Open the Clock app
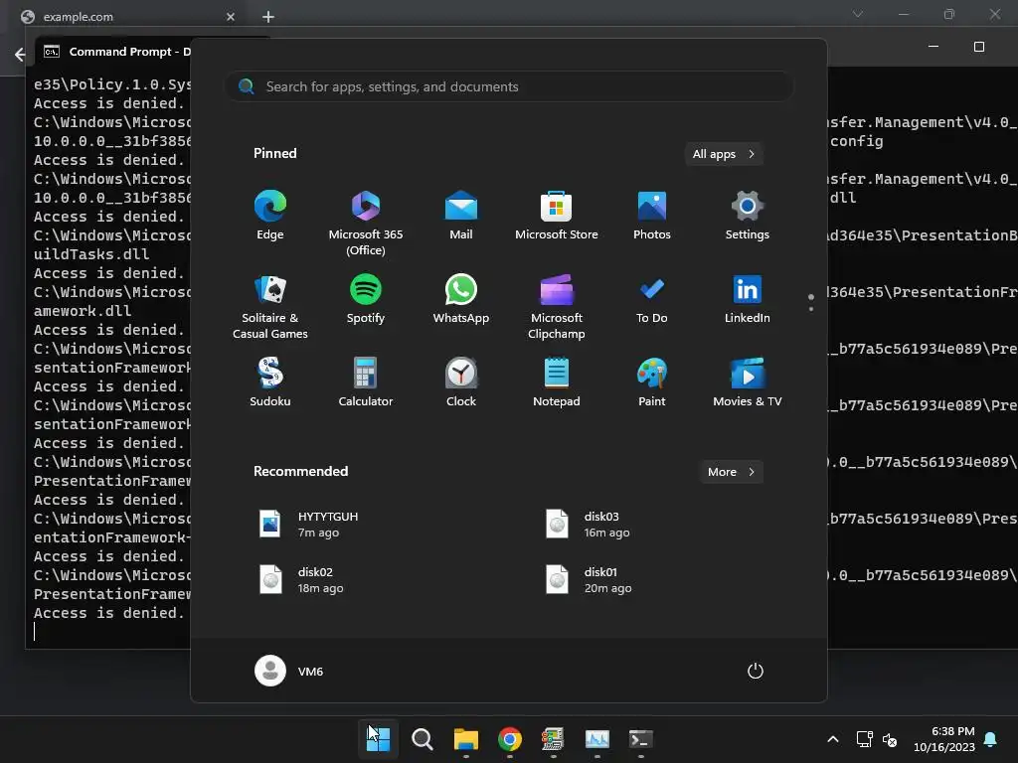The width and height of the screenshot is (1018, 763). coord(461,382)
